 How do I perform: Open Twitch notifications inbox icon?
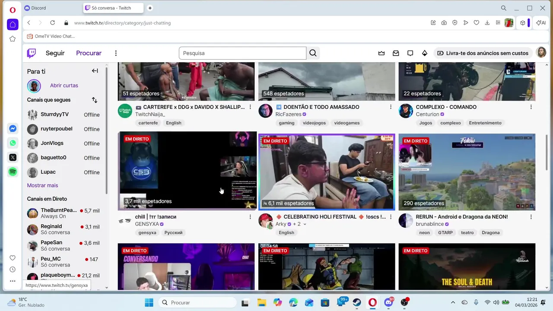click(396, 53)
